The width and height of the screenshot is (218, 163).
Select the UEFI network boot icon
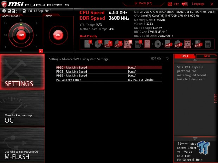click(x=138, y=44)
